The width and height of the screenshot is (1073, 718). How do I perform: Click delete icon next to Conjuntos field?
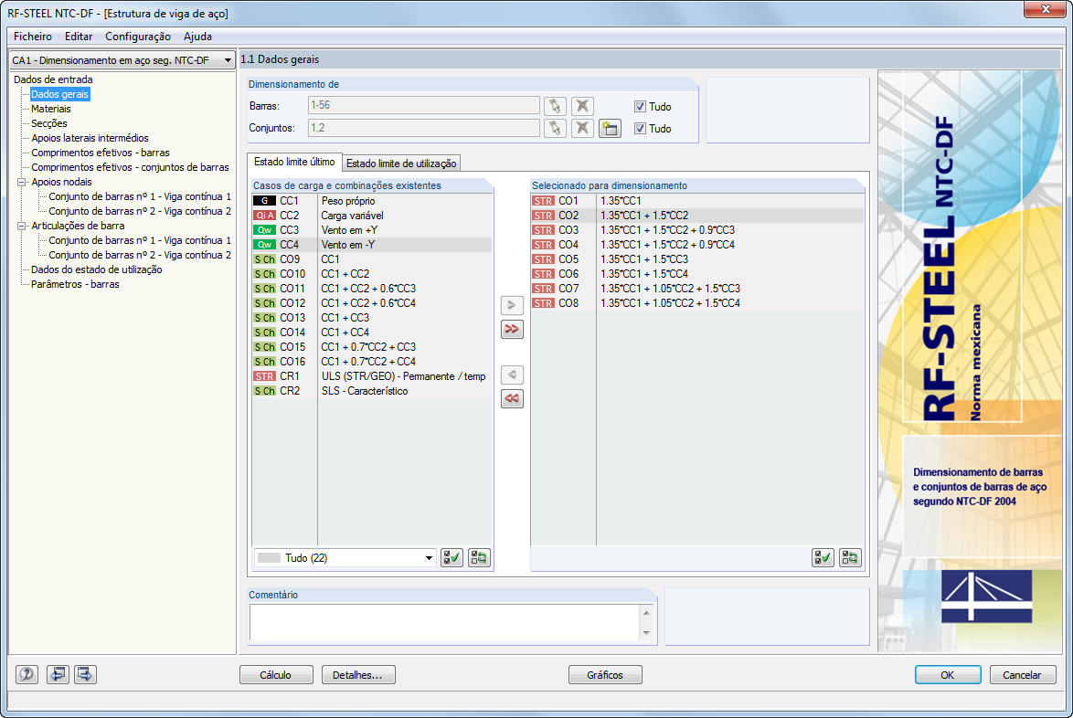coord(582,128)
